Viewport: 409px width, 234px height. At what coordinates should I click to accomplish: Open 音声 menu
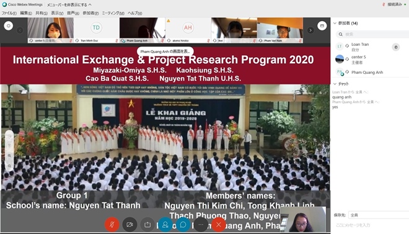click(x=73, y=13)
